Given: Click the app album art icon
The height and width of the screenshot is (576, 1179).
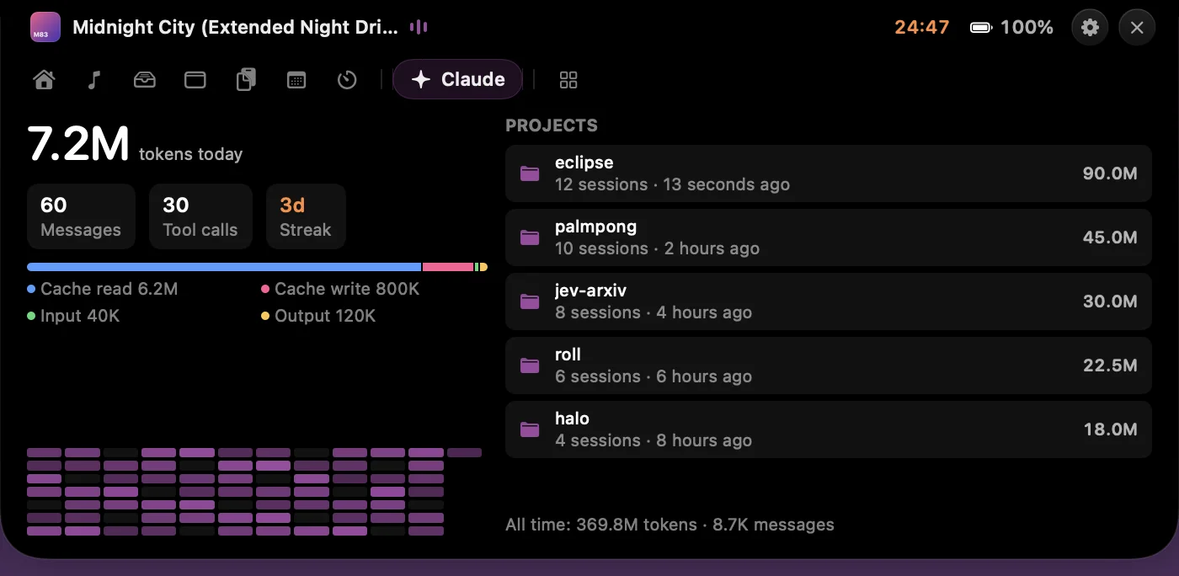Looking at the screenshot, I should [45, 27].
